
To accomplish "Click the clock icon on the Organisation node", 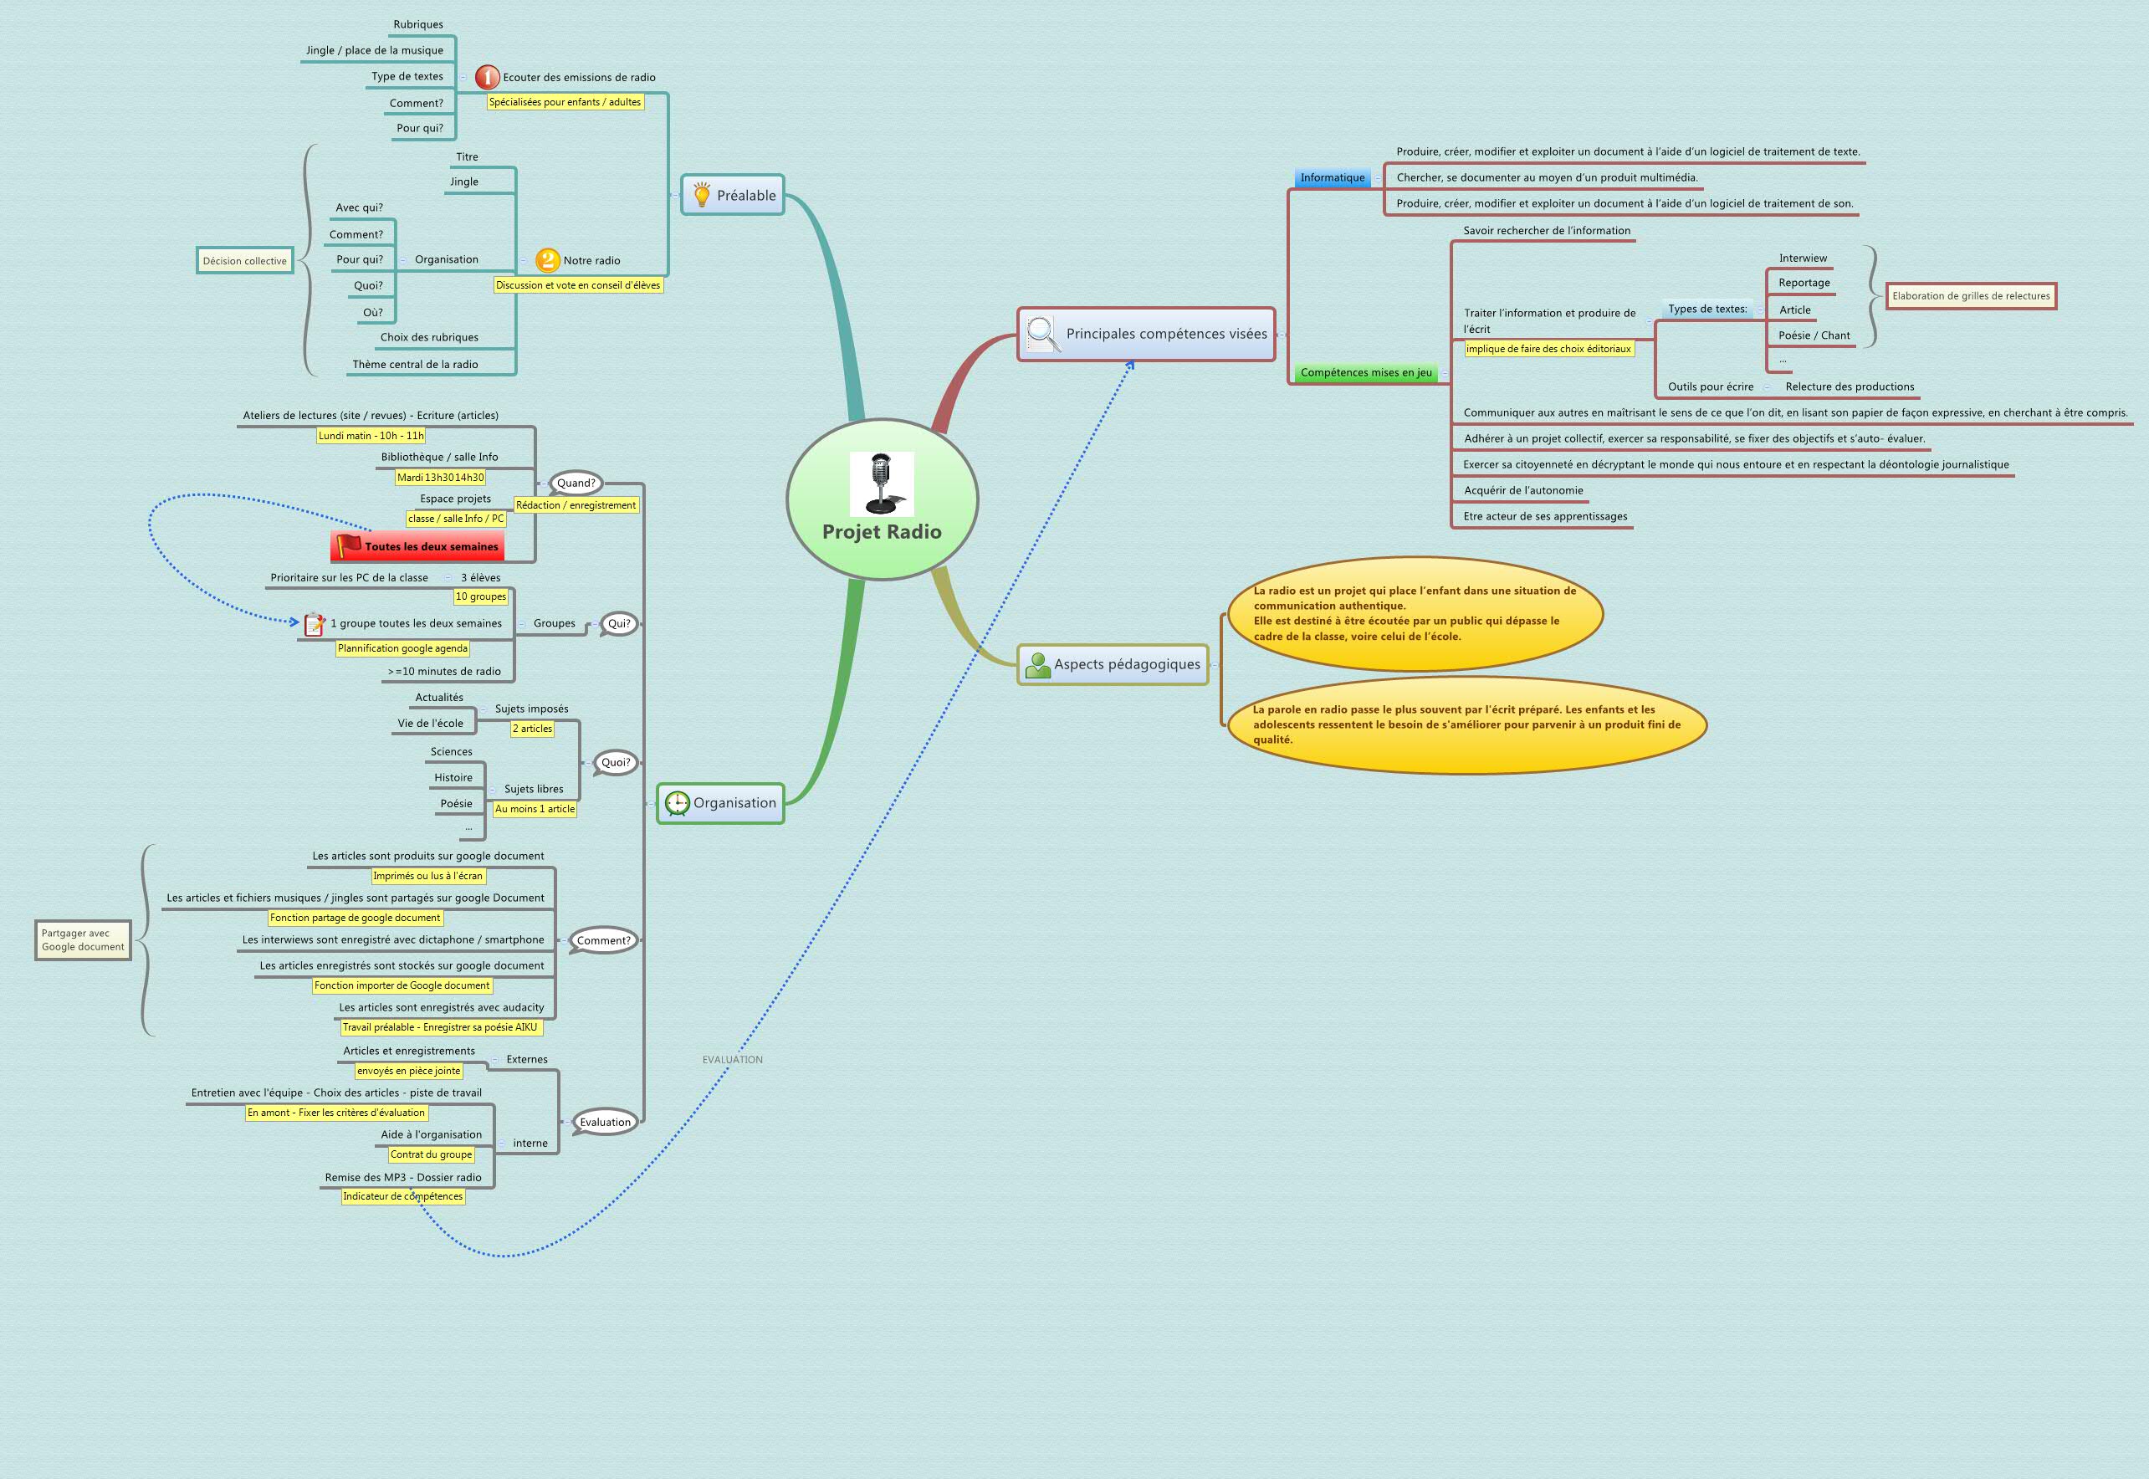I will pyautogui.click(x=679, y=803).
